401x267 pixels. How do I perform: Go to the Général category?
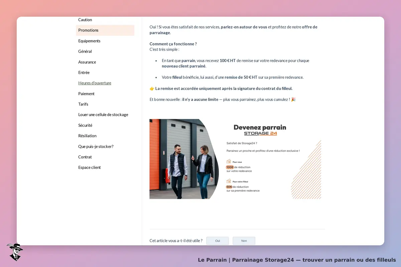pos(85,51)
